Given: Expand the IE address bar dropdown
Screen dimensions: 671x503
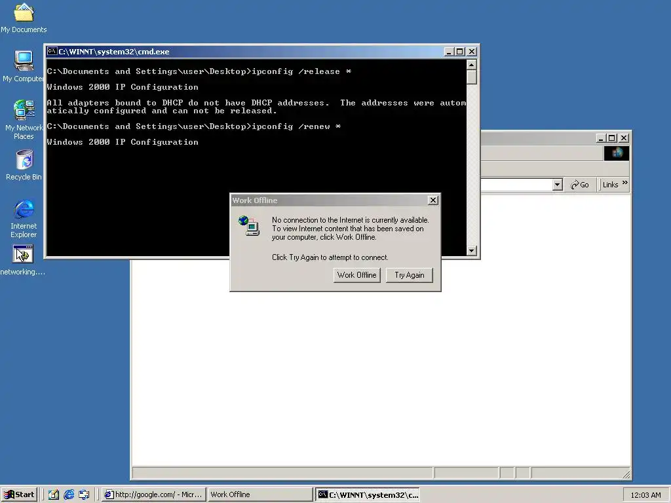Looking at the screenshot, I should [557, 185].
